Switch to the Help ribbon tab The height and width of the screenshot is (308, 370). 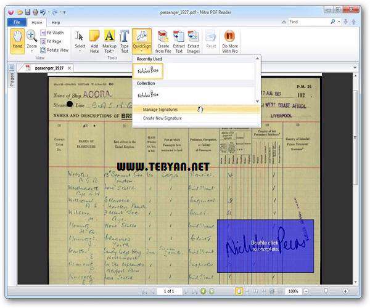55,23
